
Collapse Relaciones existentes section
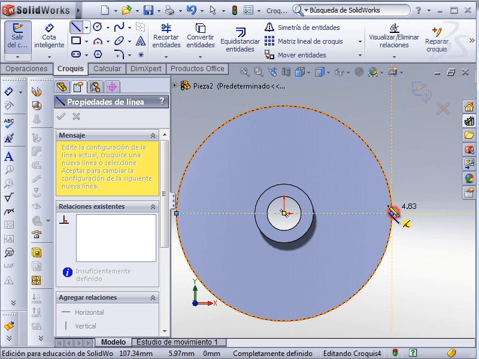(x=153, y=207)
